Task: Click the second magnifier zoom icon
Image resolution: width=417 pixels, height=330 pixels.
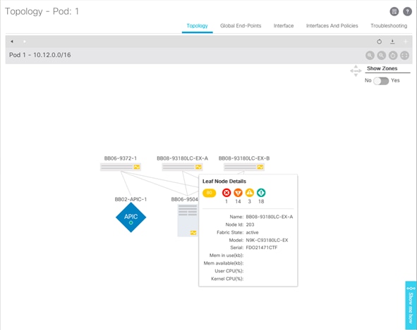Action: 381,55
